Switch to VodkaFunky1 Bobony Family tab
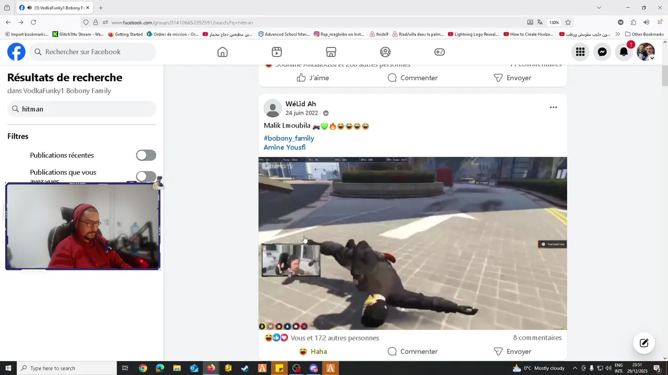The image size is (668, 375). 54,8
